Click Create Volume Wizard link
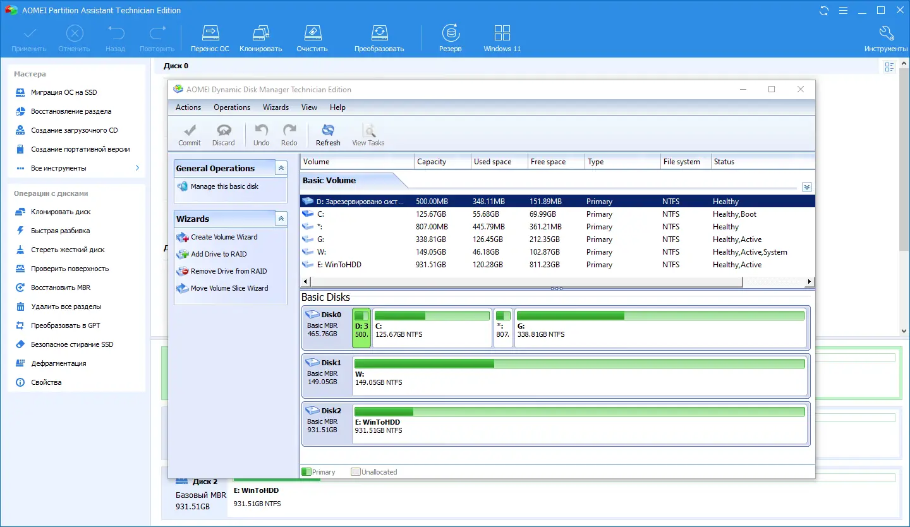This screenshot has height=527, width=910. coord(224,237)
